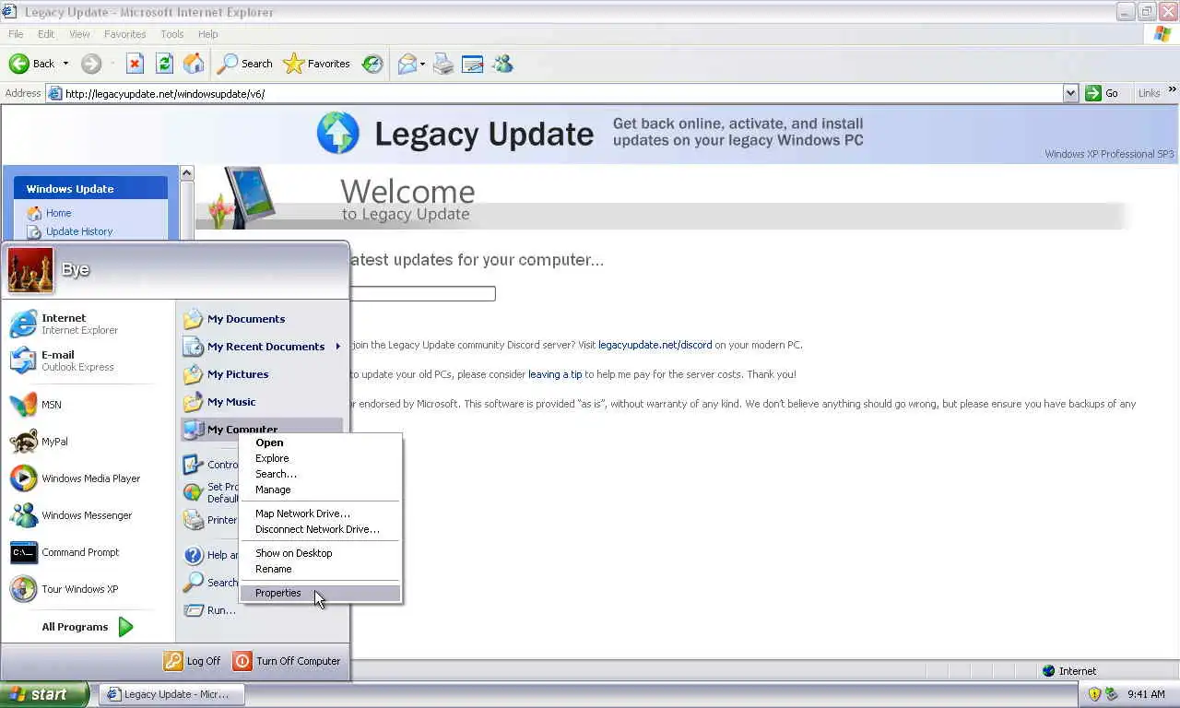Choose Rename in context menu
The image size is (1180, 708).
pos(320,569)
